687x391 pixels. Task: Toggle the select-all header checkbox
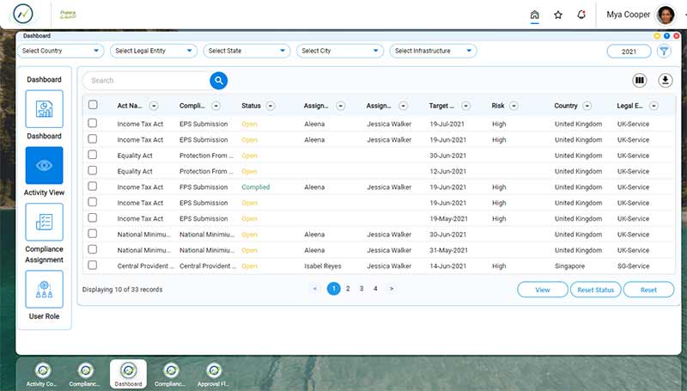coord(93,105)
